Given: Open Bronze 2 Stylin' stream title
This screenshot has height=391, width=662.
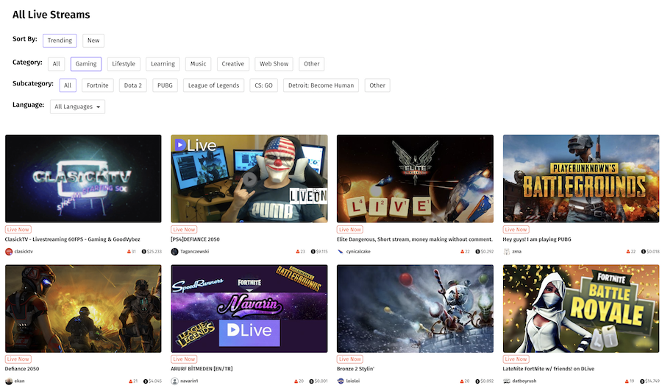Looking at the screenshot, I should [x=355, y=369].
